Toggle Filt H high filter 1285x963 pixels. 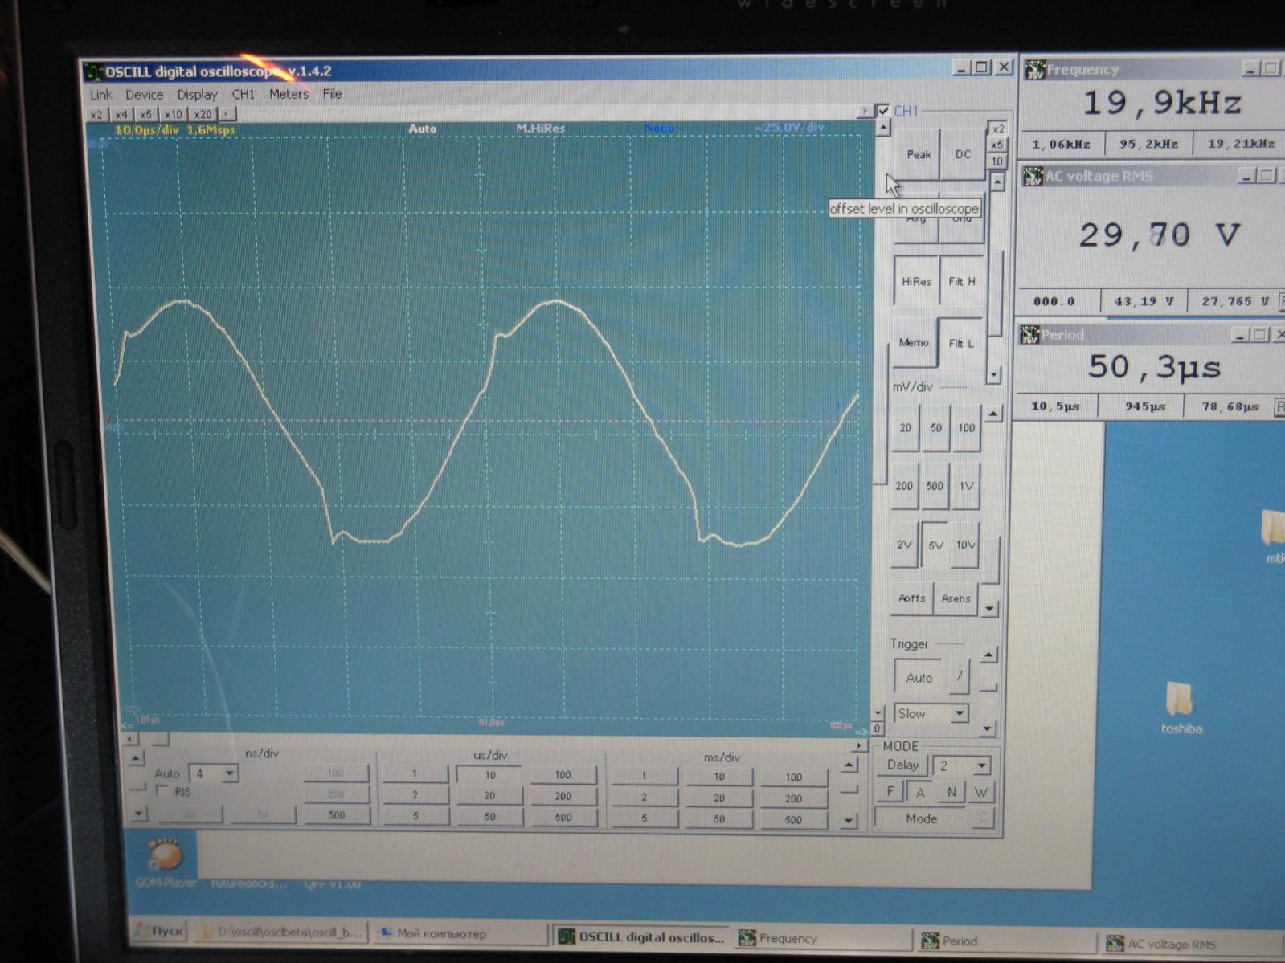[x=961, y=282]
